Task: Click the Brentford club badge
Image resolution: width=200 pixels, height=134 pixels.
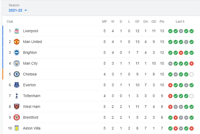Action: (17, 117)
